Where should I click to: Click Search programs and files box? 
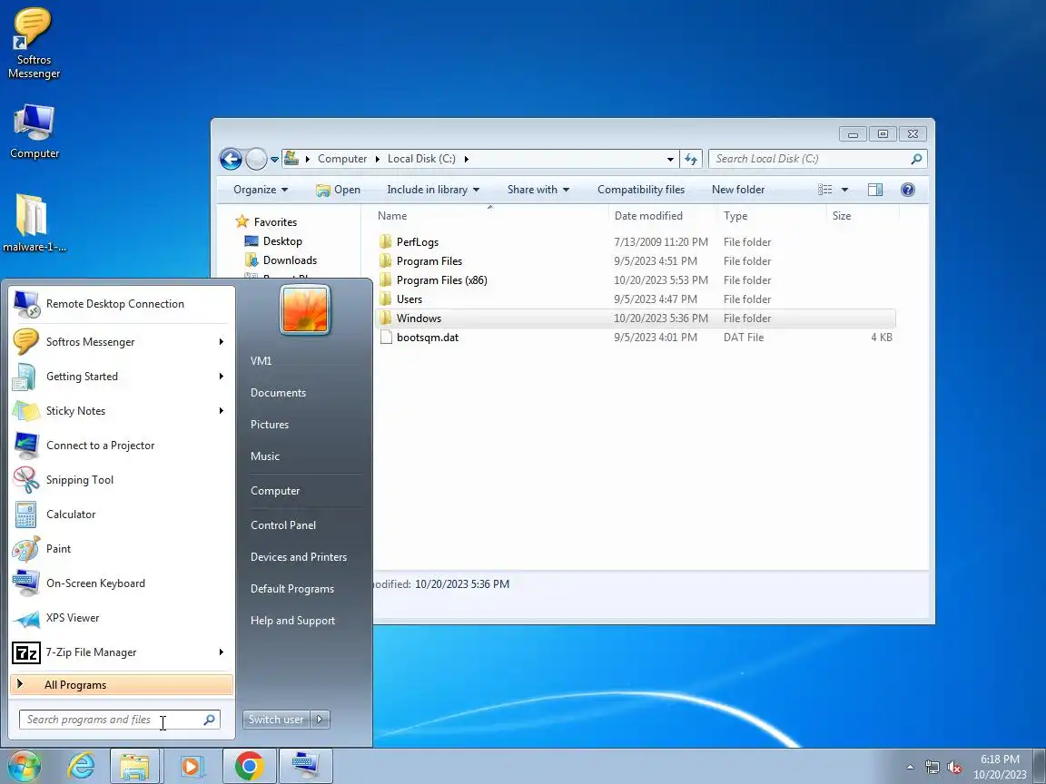pos(120,720)
